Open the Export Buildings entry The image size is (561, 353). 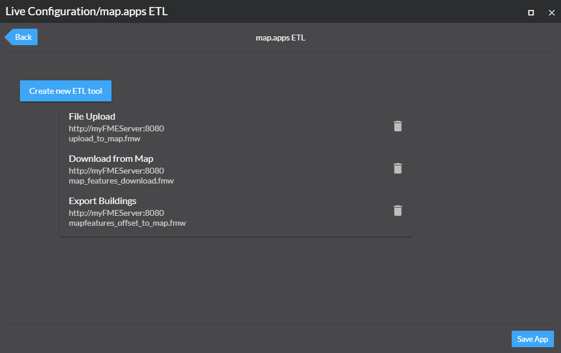click(103, 201)
